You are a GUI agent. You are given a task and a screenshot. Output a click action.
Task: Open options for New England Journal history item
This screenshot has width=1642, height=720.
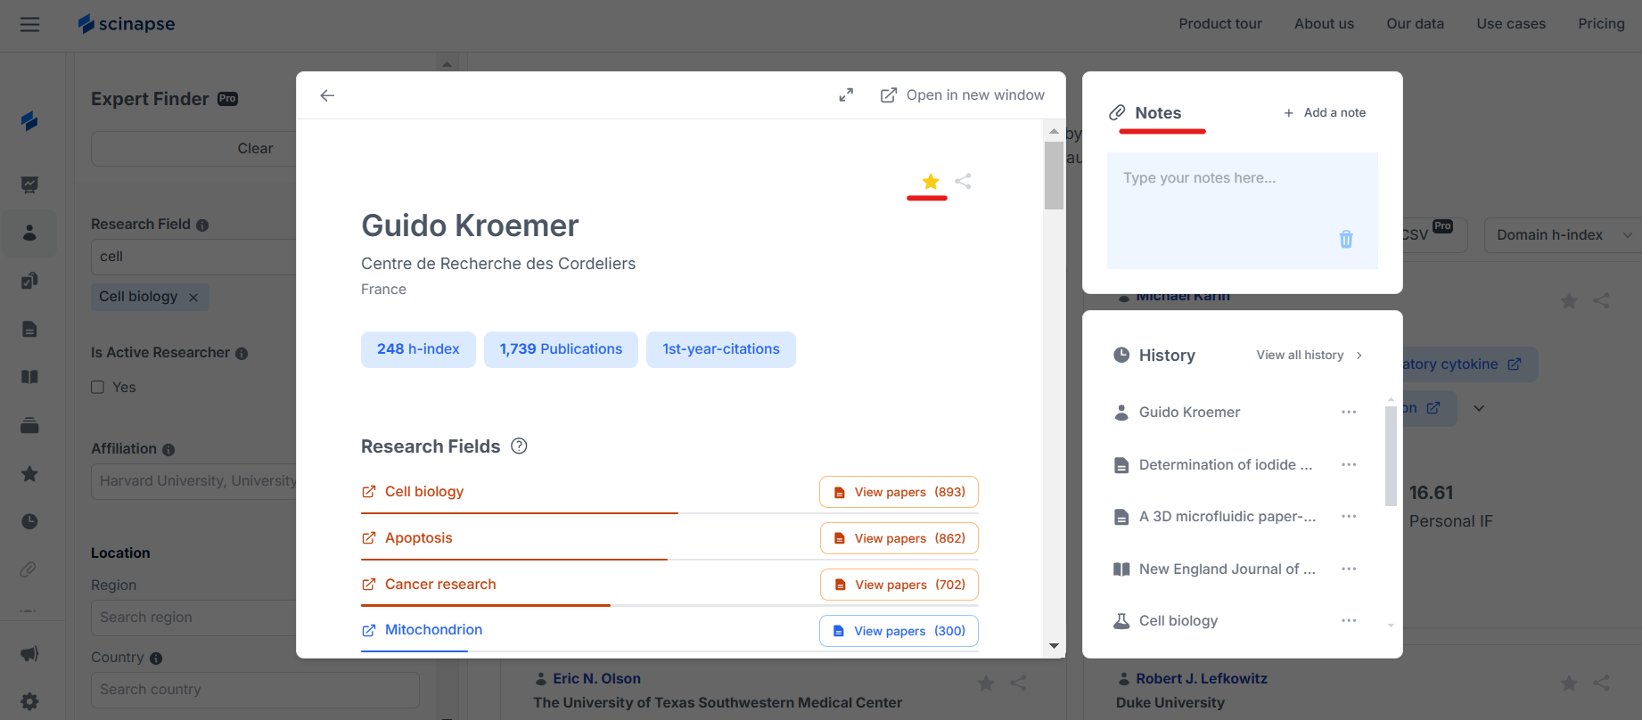pos(1349,569)
